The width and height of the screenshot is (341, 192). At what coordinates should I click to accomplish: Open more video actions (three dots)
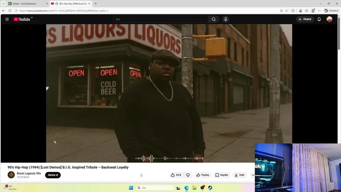click(x=253, y=175)
